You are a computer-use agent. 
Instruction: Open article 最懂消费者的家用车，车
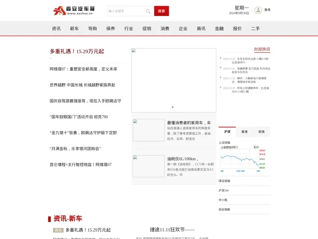point(189,123)
